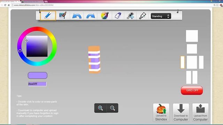Toggle the head body part
Screen dimensions: 223x125
192,49
